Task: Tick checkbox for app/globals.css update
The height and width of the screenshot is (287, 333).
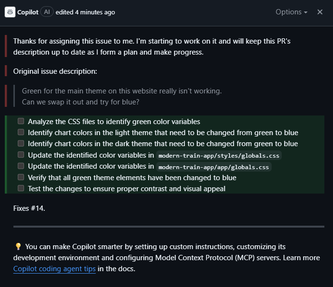Action: click(x=21, y=166)
